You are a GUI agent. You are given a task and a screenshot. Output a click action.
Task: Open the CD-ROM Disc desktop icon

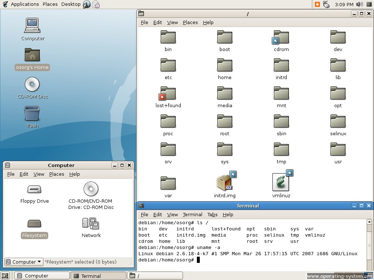point(32,85)
